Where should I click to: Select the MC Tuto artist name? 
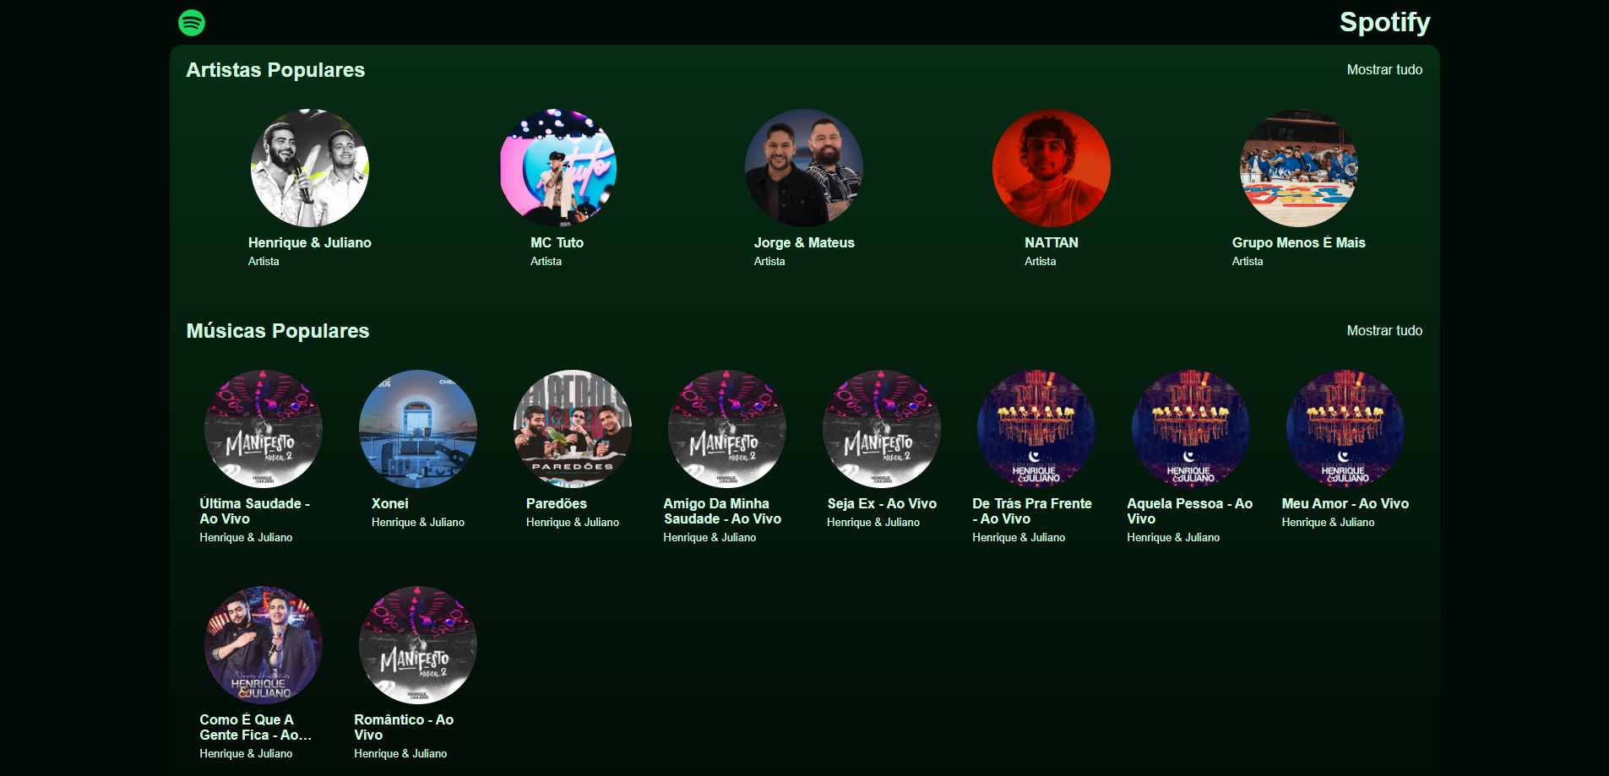557,242
